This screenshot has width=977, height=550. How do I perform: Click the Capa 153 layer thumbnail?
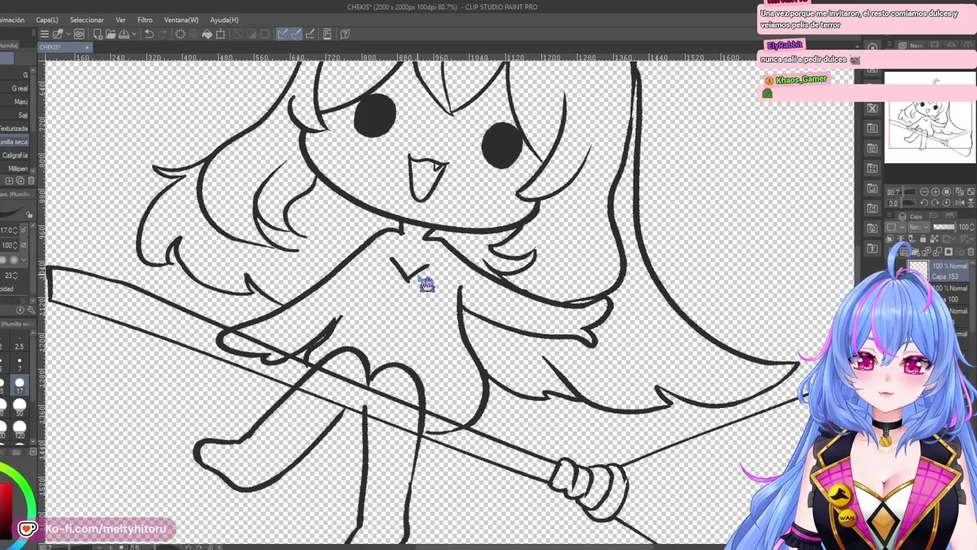click(918, 271)
